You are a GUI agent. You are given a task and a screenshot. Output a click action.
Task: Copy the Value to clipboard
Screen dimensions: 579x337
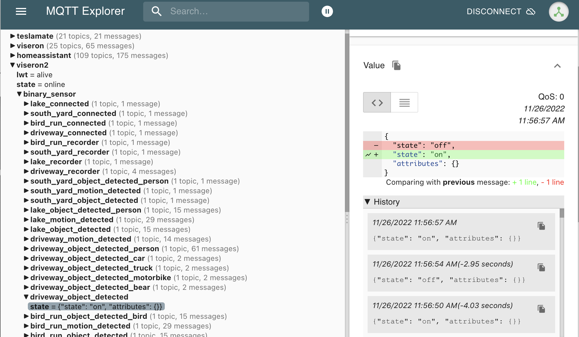coord(396,65)
